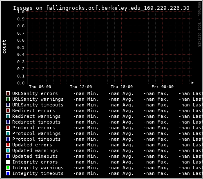Click the Thu 12:00 time axis label
The image size is (203, 179).
click(x=81, y=87)
